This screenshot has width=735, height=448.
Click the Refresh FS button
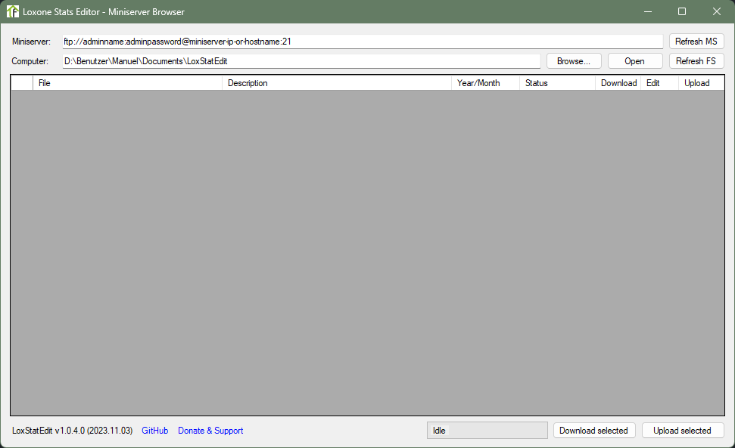(696, 60)
